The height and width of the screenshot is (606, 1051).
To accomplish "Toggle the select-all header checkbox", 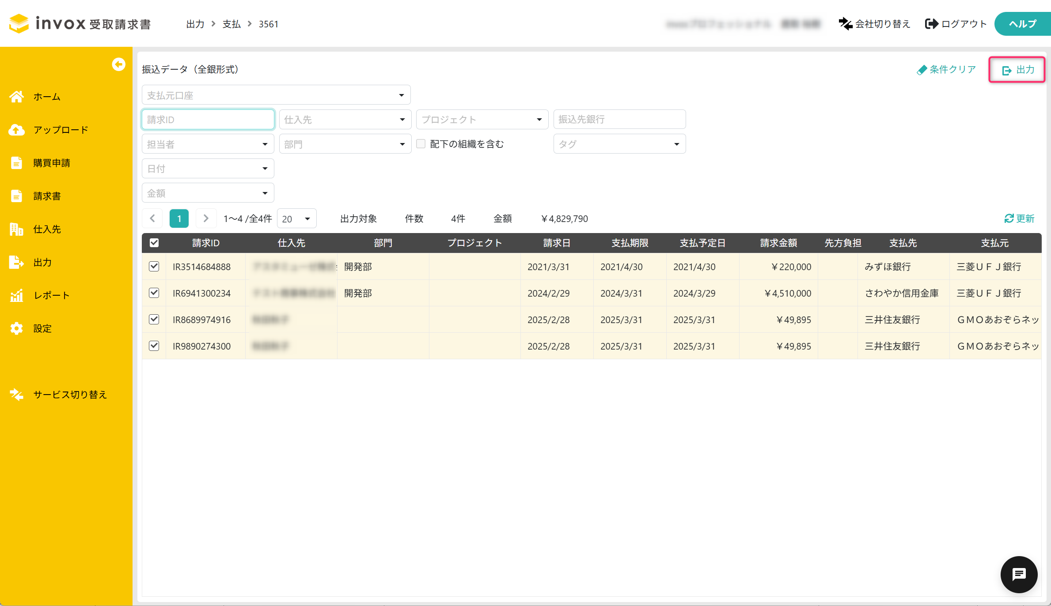I will [x=154, y=243].
